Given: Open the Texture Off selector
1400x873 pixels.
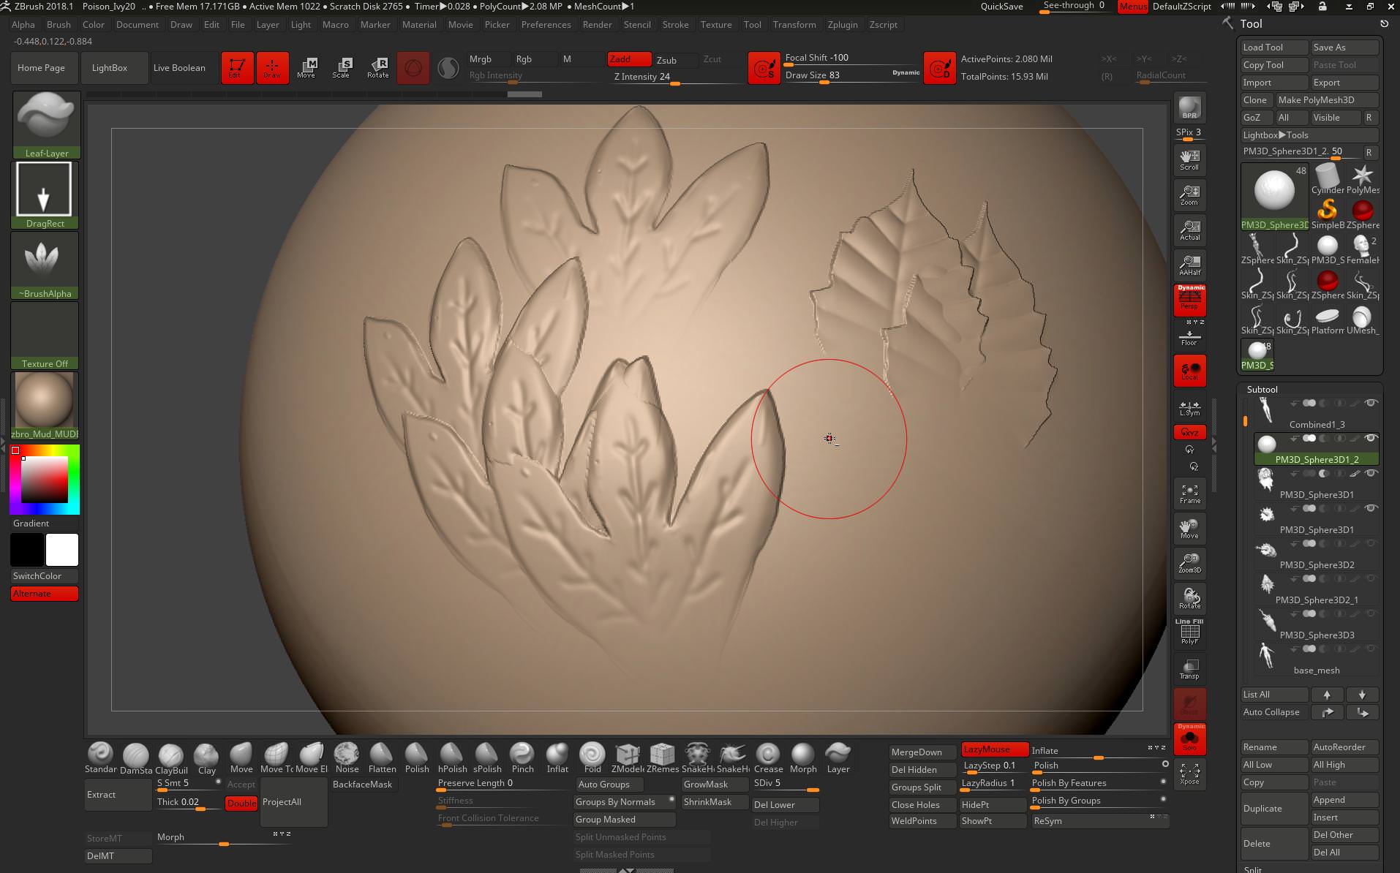Looking at the screenshot, I should tap(46, 335).
